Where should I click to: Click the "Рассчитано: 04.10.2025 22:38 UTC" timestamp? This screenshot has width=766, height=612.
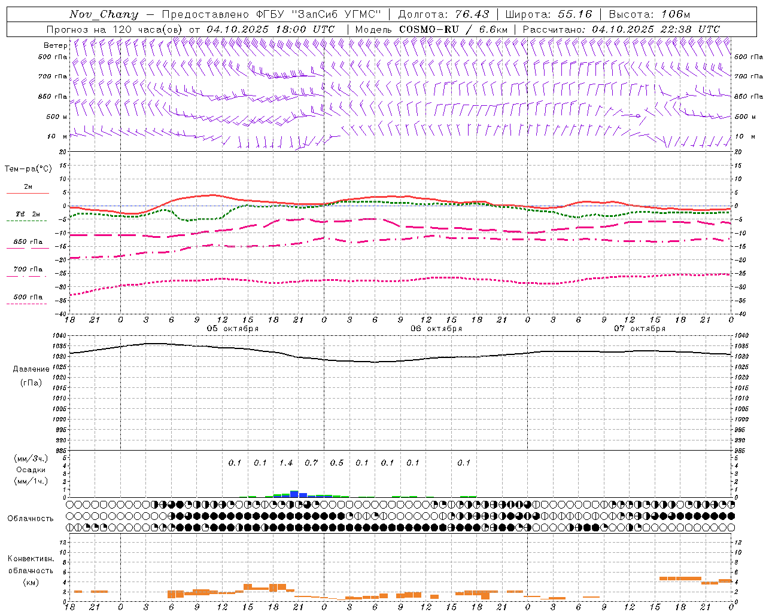point(622,29)
